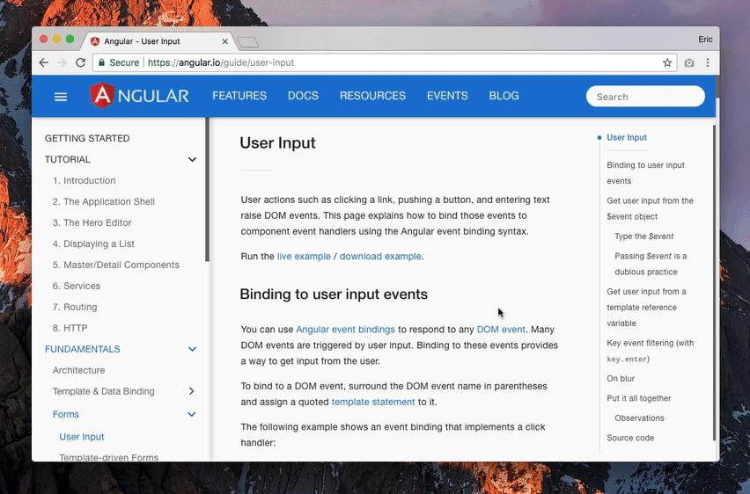Open the BLOG nav item

pyautogui.click(x=504, y=96)
